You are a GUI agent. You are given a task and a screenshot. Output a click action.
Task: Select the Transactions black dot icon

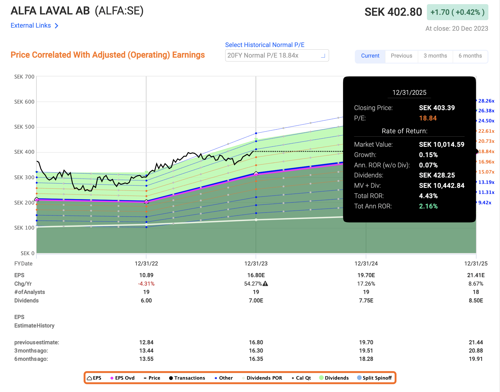point(171,378)
